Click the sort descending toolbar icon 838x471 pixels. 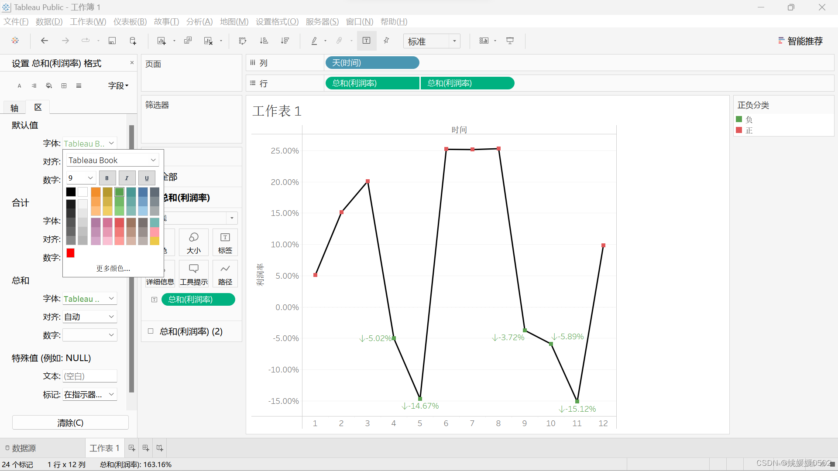point(285,41)
